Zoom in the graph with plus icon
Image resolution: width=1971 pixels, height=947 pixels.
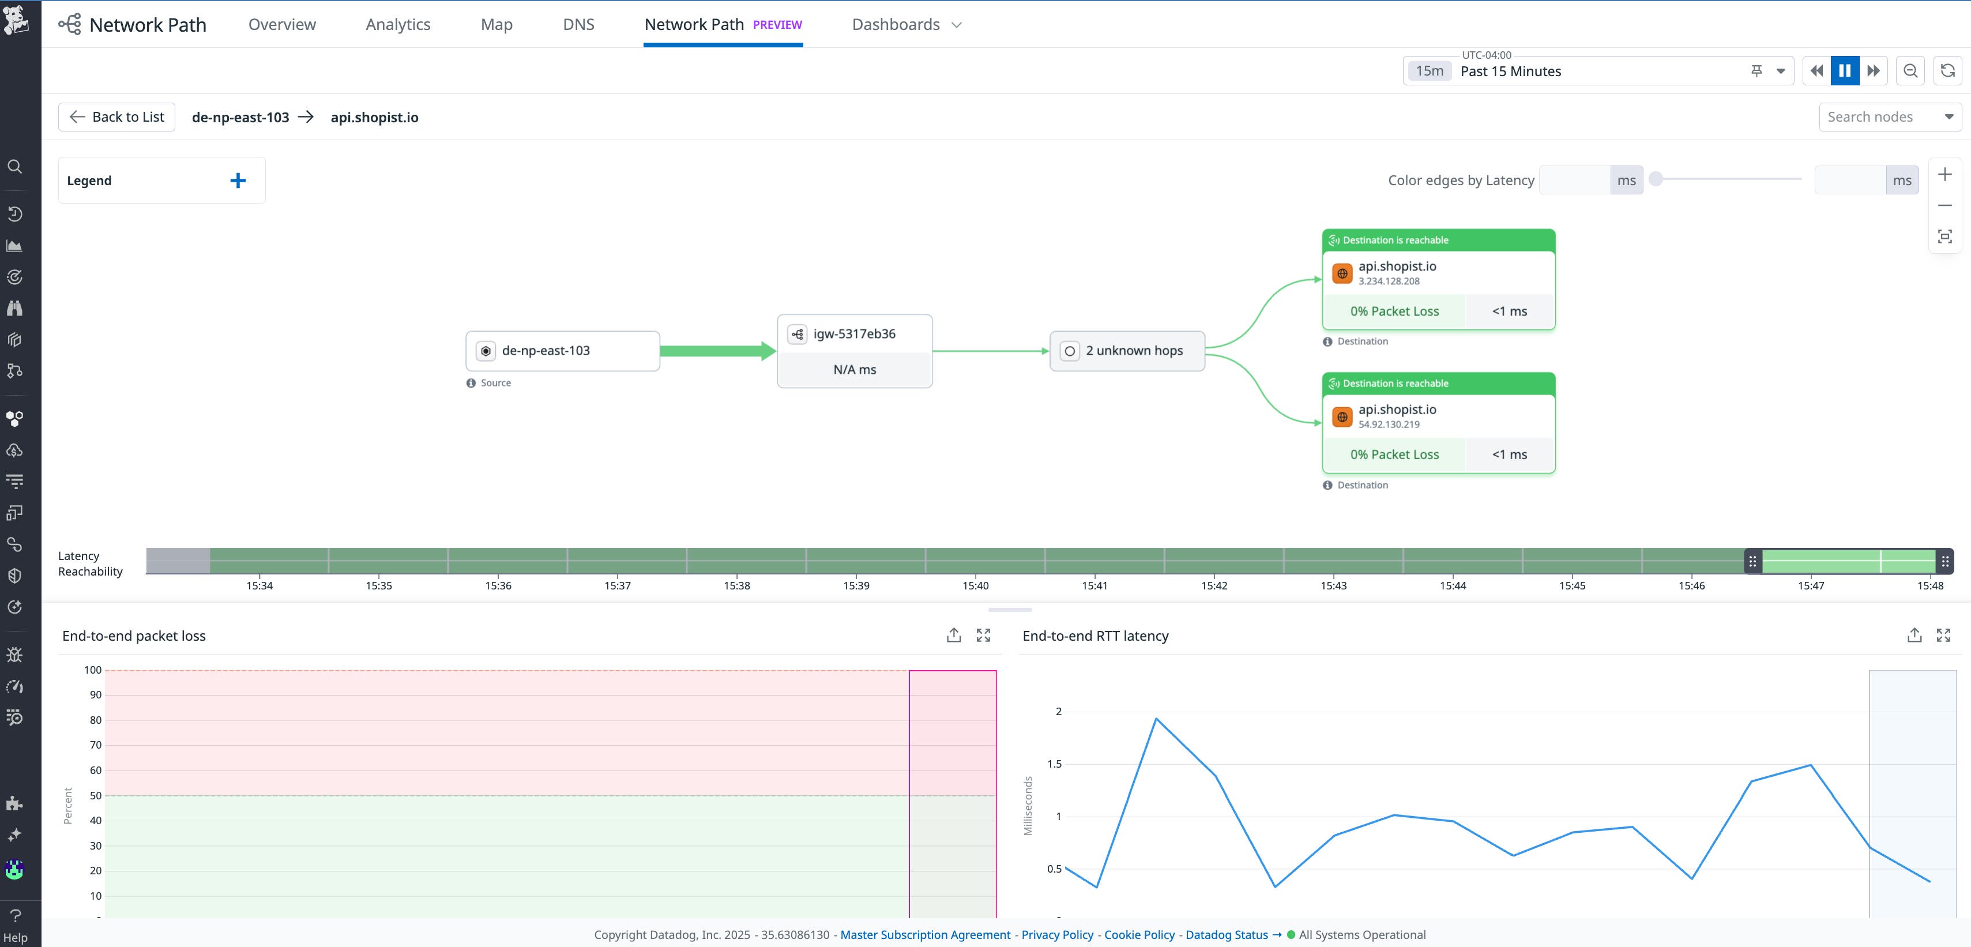pos(1944,174)
